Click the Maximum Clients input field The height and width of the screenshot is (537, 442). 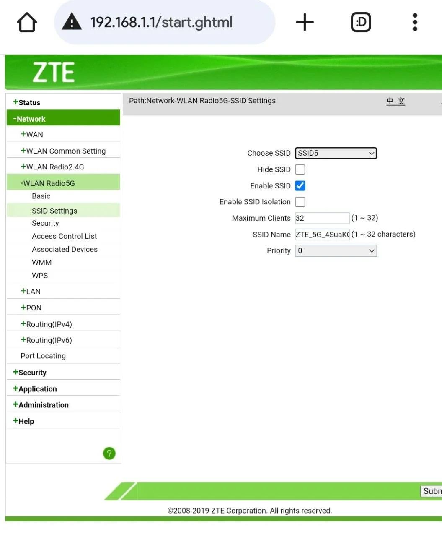pyautogui.click(x=322, y=218)
